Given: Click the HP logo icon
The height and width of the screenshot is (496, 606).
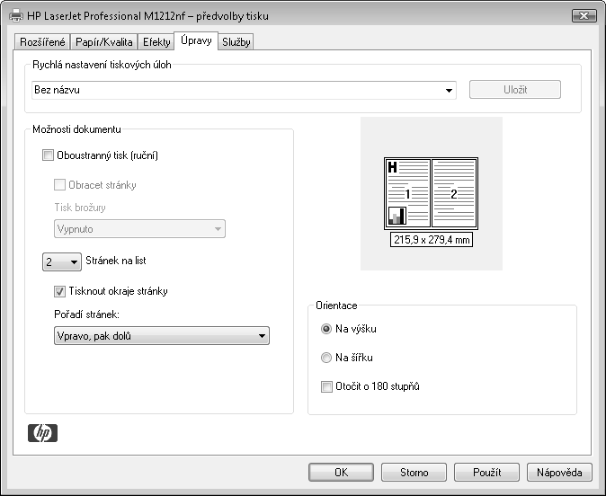Looking at the screenshot, I should tap(42, 432).
